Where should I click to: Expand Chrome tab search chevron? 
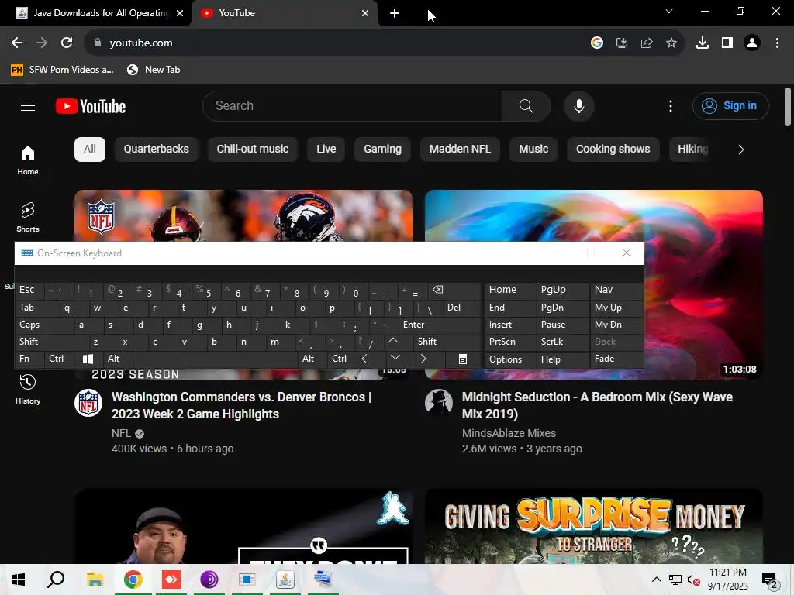pyautogui.click(x=669, y=11)
